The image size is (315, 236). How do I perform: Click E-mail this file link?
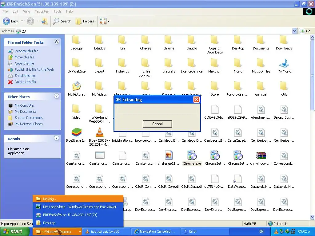pos(25,76)
